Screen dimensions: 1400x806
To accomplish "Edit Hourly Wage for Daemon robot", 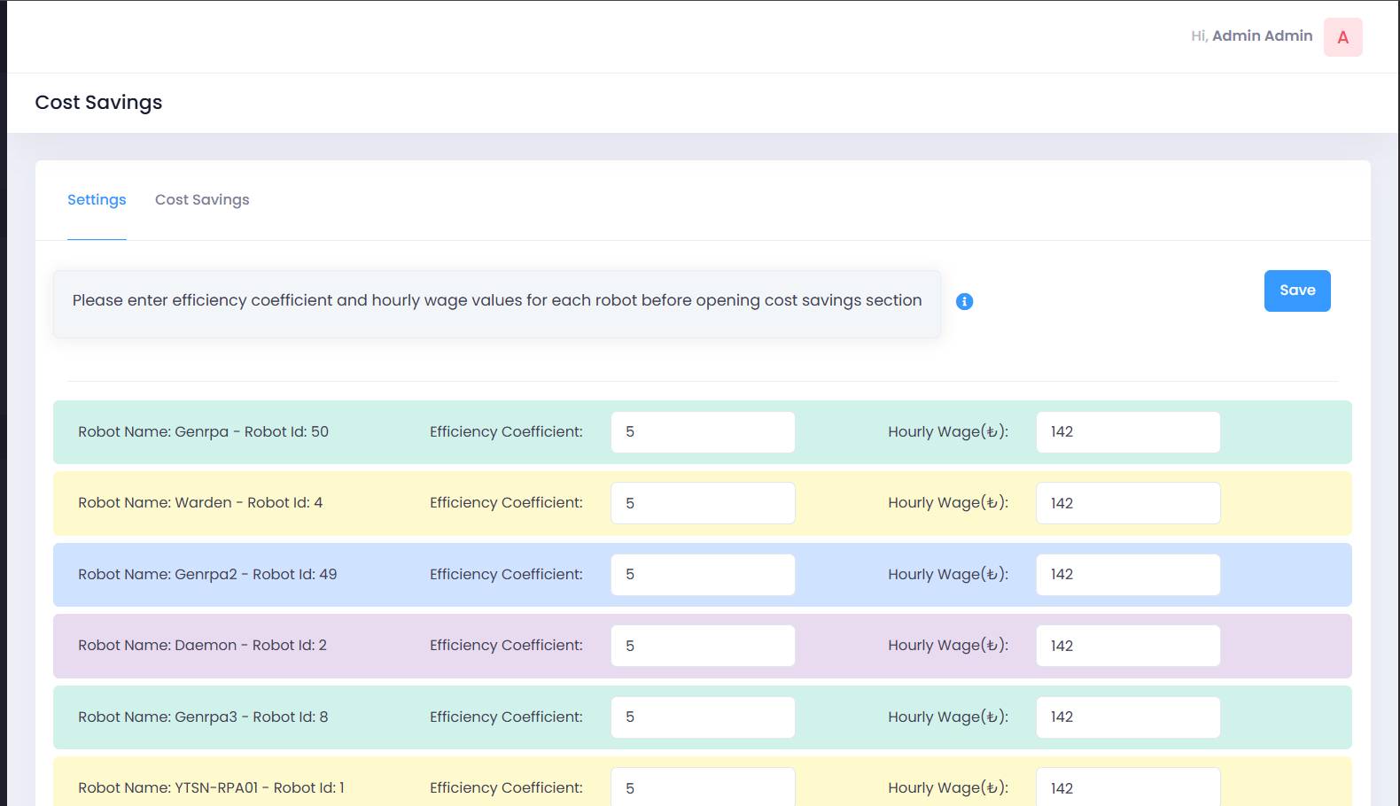I will tap(1128, 646).
